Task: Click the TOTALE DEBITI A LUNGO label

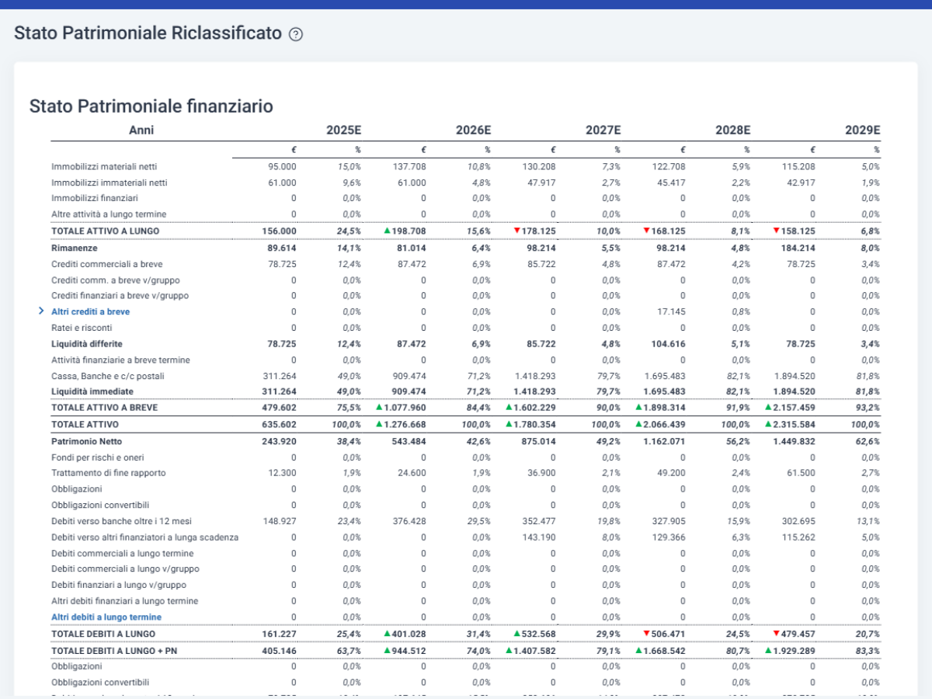Action: click(x=103, y=634)
